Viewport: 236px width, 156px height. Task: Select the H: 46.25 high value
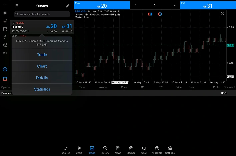[x=67, y=31]
